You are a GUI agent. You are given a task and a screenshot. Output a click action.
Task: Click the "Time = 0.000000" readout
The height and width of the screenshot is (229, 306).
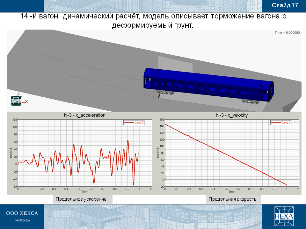click(x=287, y=33)
